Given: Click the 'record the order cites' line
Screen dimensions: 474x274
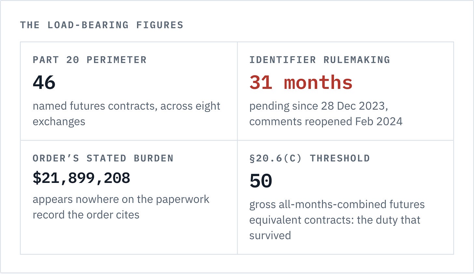Looking at the screenshot, I should (x=86, y=215).
